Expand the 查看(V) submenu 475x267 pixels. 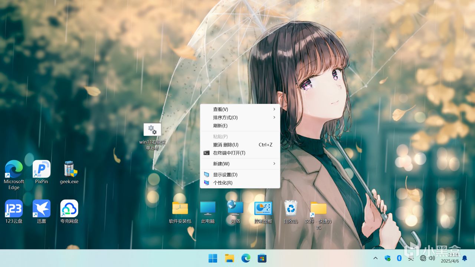pos(240,109)
